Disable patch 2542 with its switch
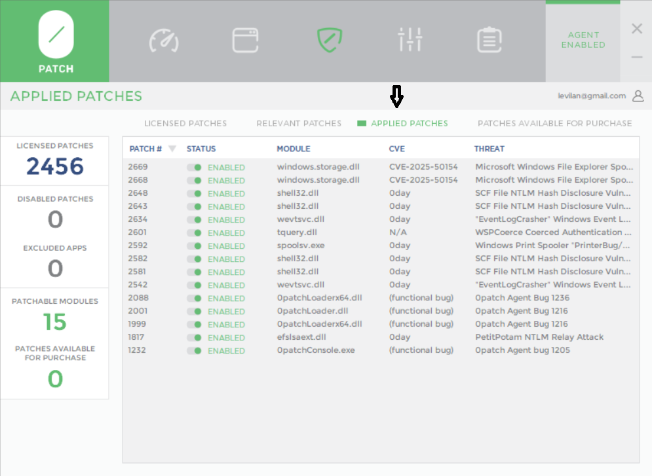Viewport: 652px width, 476px height. point(194,285)
